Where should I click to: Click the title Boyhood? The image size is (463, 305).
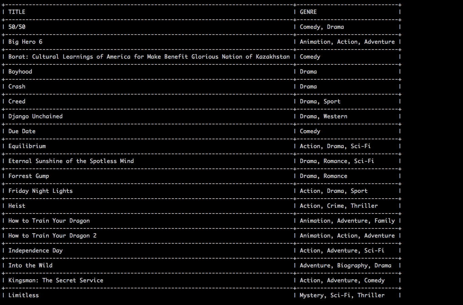coord(20,72)
